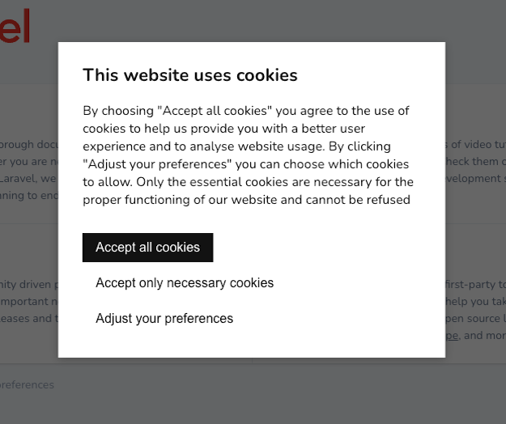This screenshot has width=506, height=424.
Task: Open Adjust your preferences option
Action: 164,319
